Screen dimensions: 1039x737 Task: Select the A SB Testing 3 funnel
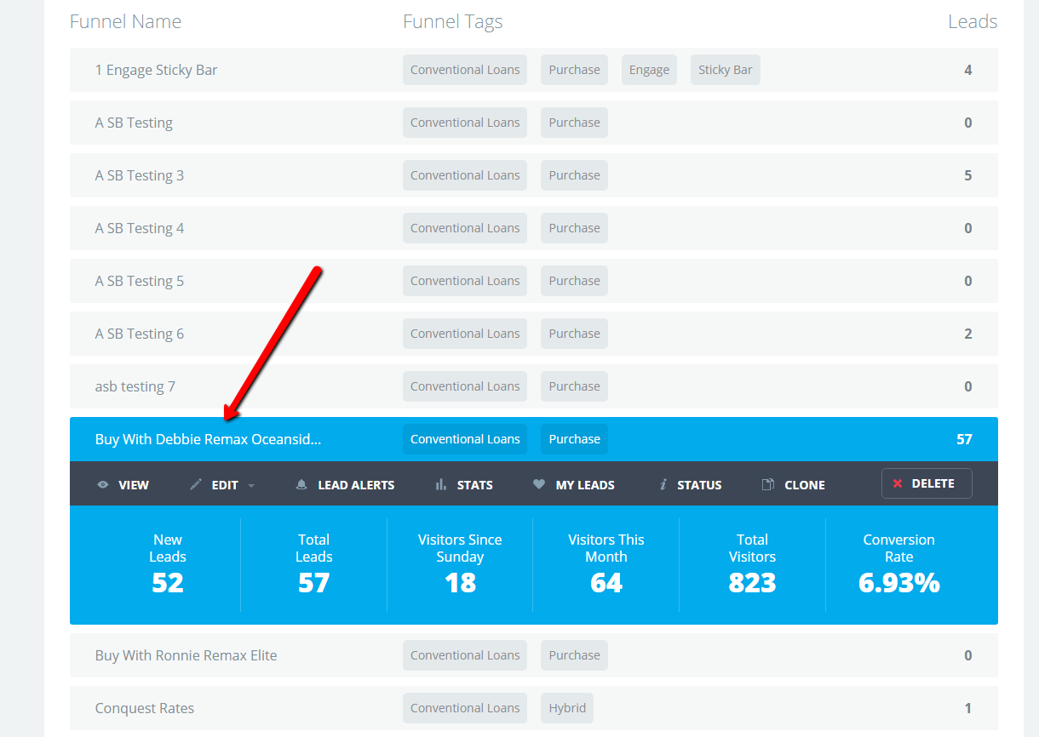534,175
